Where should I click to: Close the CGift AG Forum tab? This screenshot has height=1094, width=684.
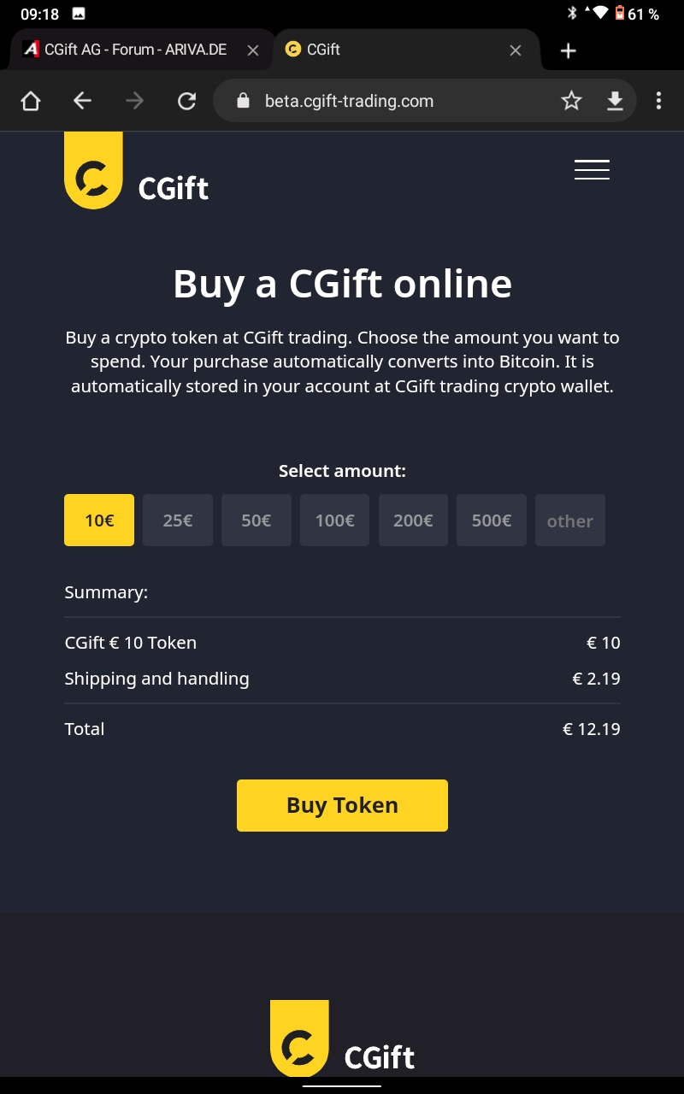pos(253,50)
